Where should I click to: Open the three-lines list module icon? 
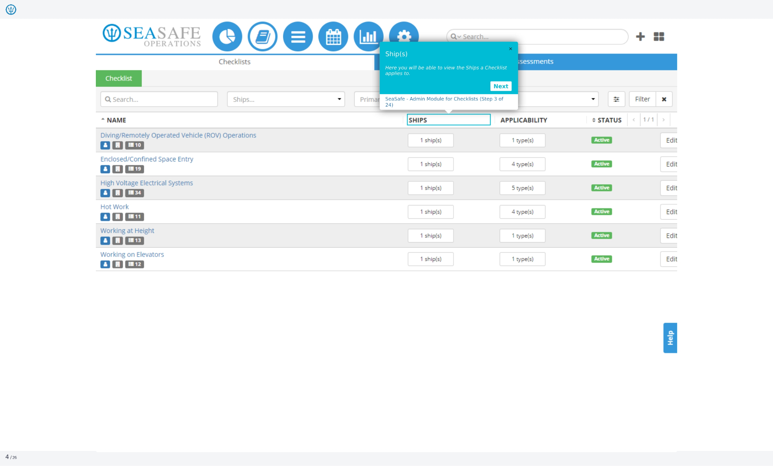pos(298,37)
